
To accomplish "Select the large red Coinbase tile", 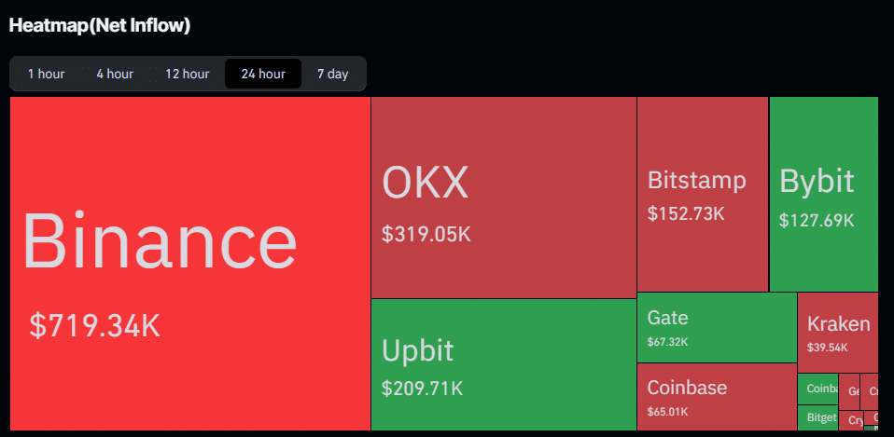I will (x=716, y=396).
